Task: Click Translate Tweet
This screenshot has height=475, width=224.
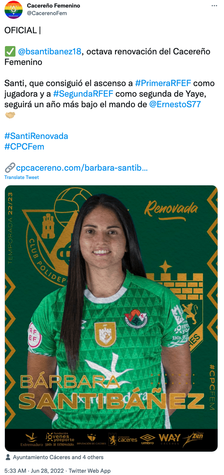Action: click(x=21, y=177)
